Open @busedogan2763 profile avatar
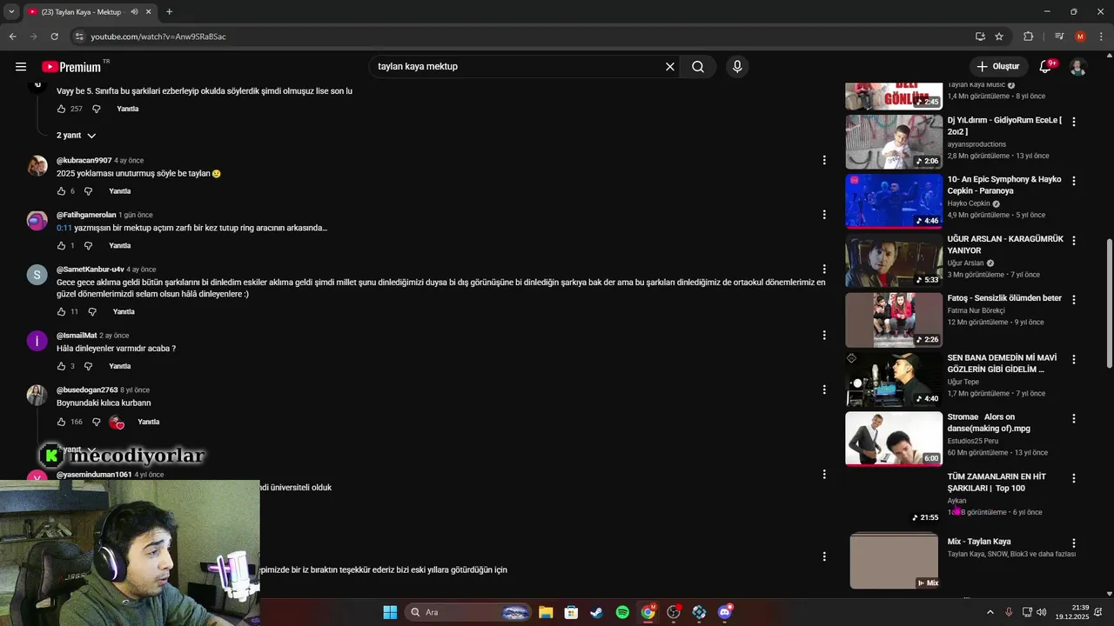The image size is (1114, 626). coord(37,395)
